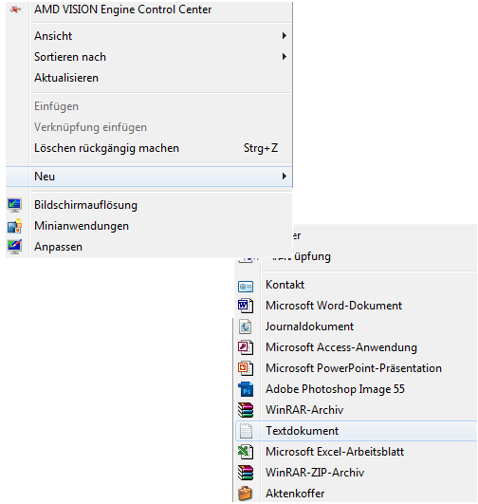Click the Textdokument notepad icon
This screenshot has height=504, width=478.
246,431
